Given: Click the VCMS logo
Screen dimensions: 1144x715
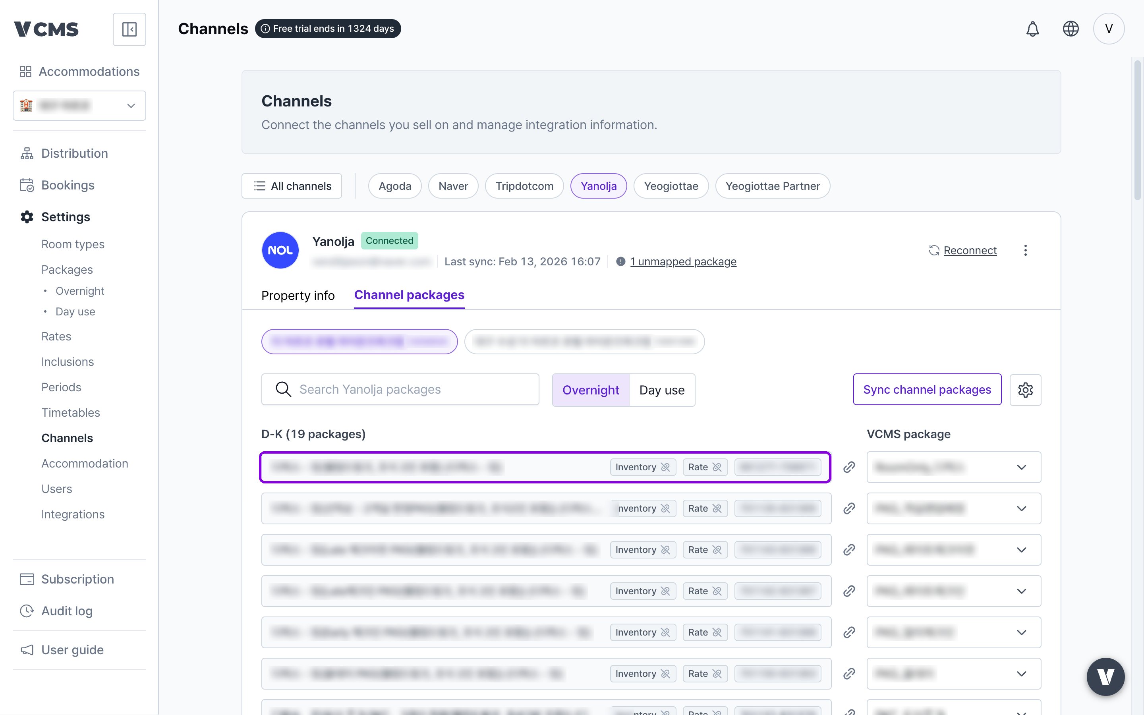Looking at the screenshot, I should [46, 29].
